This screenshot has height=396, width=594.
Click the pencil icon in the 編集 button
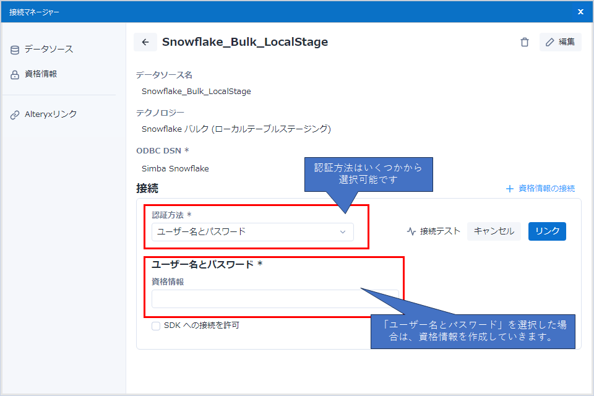coord(550,42)
